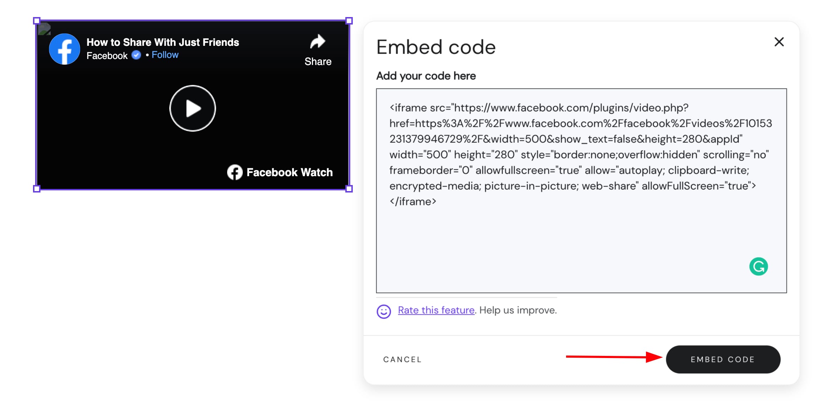The image size is (839, 412).
Task: Play the embedded Facebook video
Action: click(192, 108)
